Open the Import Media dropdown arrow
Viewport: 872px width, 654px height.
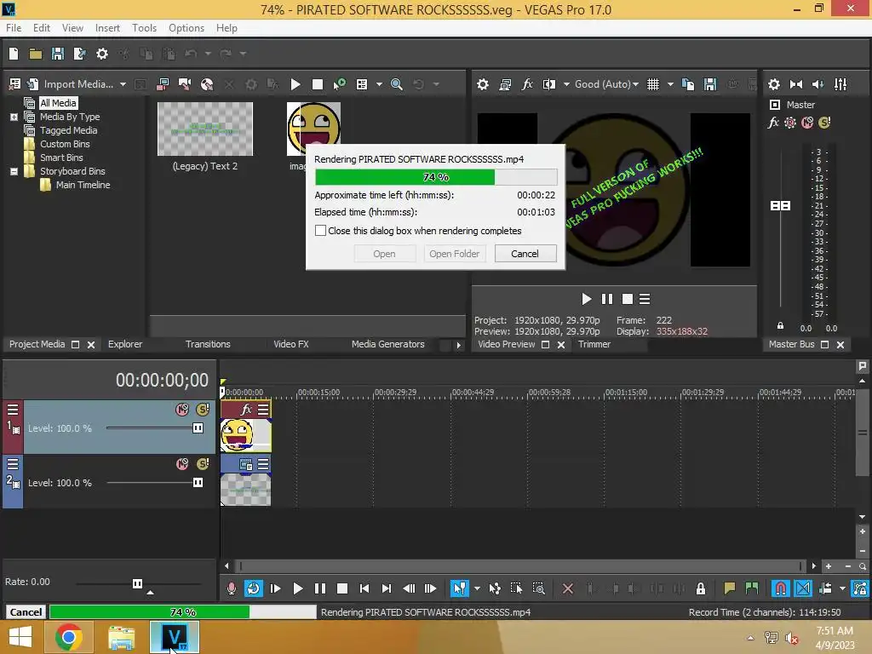point(123,84)
